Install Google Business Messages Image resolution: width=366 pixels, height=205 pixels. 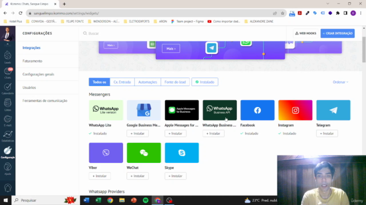pos(137,133)
